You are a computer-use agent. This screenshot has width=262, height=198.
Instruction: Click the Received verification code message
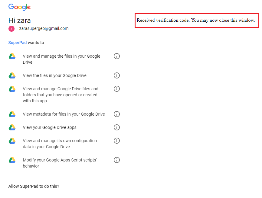tap(196, 20)
